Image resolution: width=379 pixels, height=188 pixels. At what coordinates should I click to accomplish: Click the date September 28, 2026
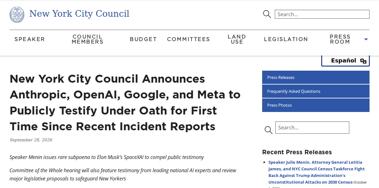[x=31, y=140]
